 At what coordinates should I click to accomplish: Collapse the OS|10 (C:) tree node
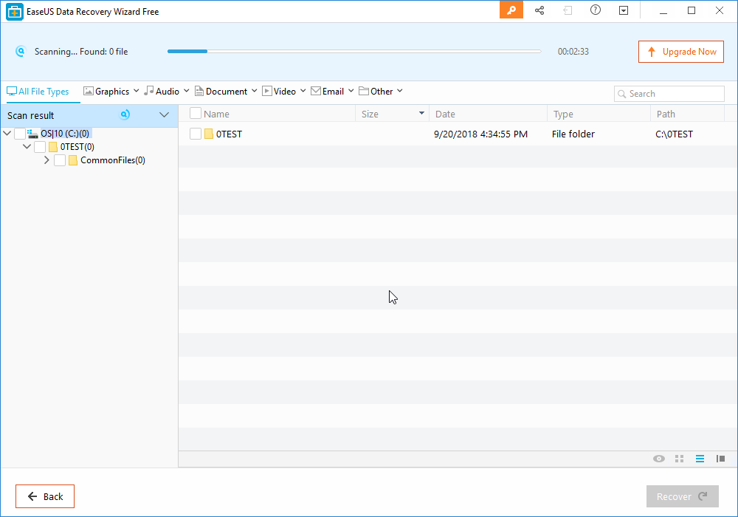pos(7,133)
